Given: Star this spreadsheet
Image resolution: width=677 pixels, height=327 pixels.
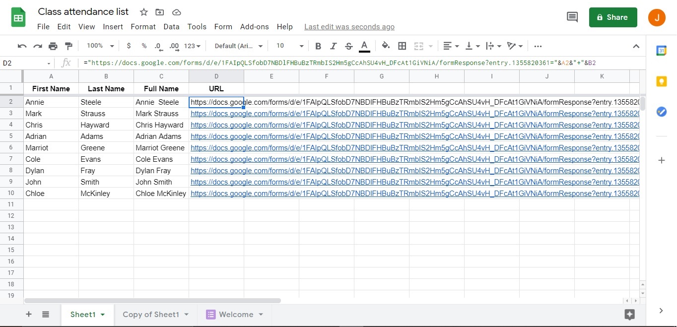Looking at the screenshot, I should (143, 12).
